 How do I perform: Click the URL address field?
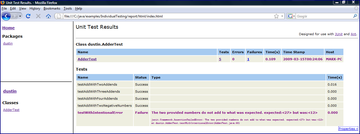click(x=168, y=16)
